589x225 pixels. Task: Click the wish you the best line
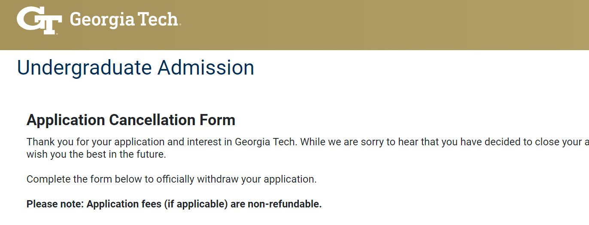point(96,154)
